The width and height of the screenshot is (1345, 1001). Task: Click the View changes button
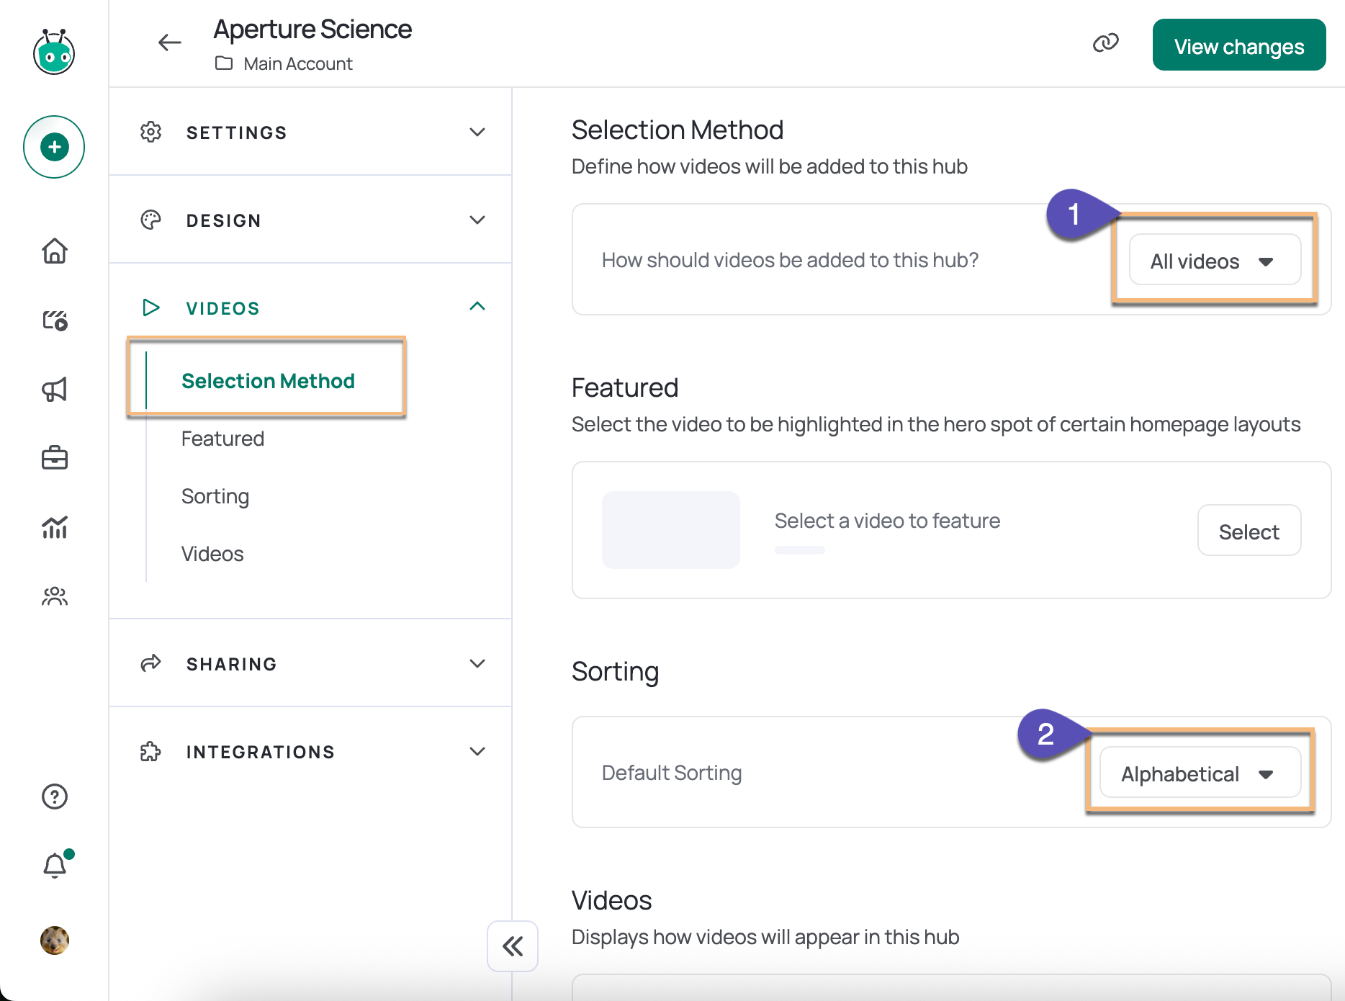tap(1238, 45)
